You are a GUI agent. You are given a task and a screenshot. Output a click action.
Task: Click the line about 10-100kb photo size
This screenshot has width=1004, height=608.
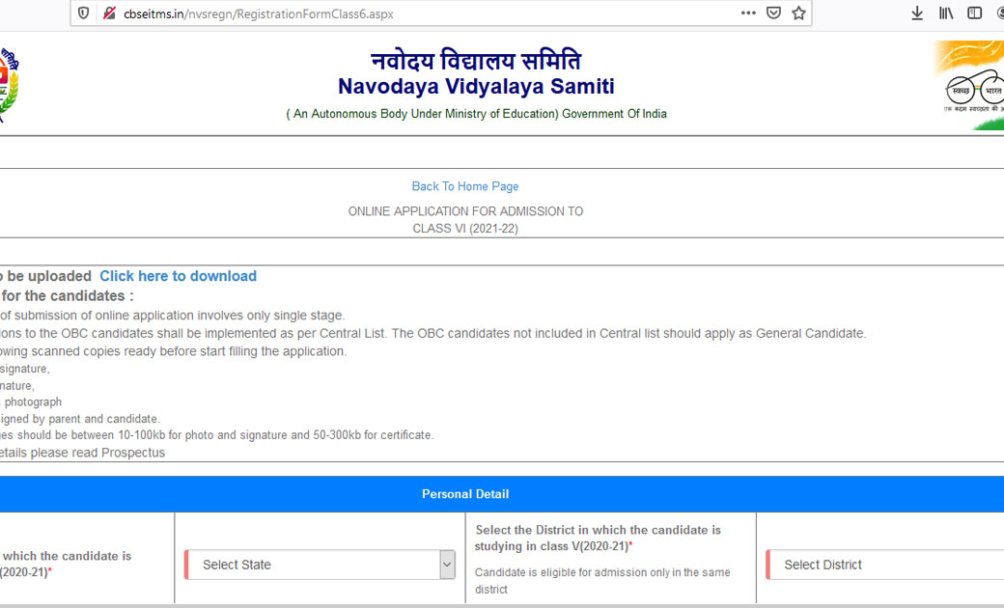[216, 435]
